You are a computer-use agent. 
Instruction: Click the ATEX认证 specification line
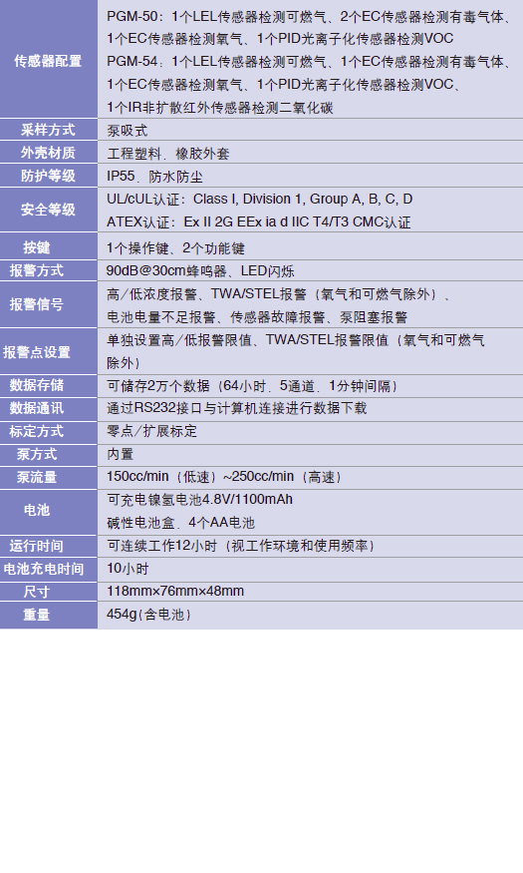(258, 222)
